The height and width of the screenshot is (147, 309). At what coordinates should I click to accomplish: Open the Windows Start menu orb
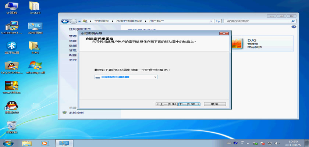coord(7,143)
